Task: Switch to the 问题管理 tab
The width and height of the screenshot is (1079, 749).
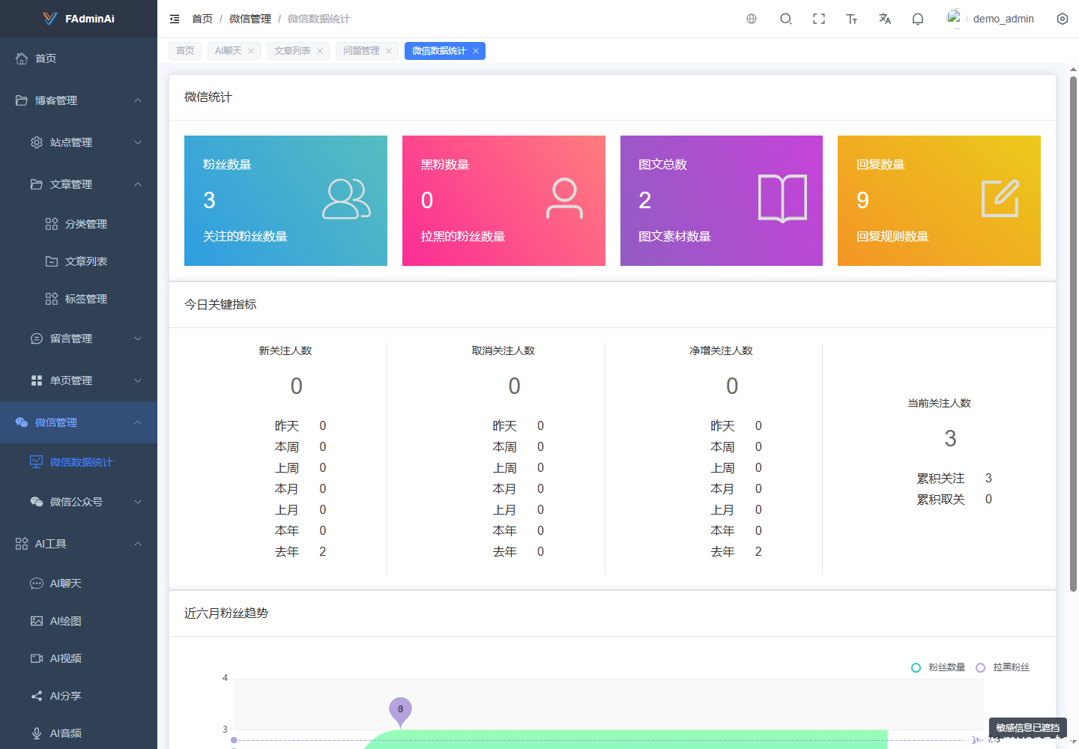Action: pos(361,51)
